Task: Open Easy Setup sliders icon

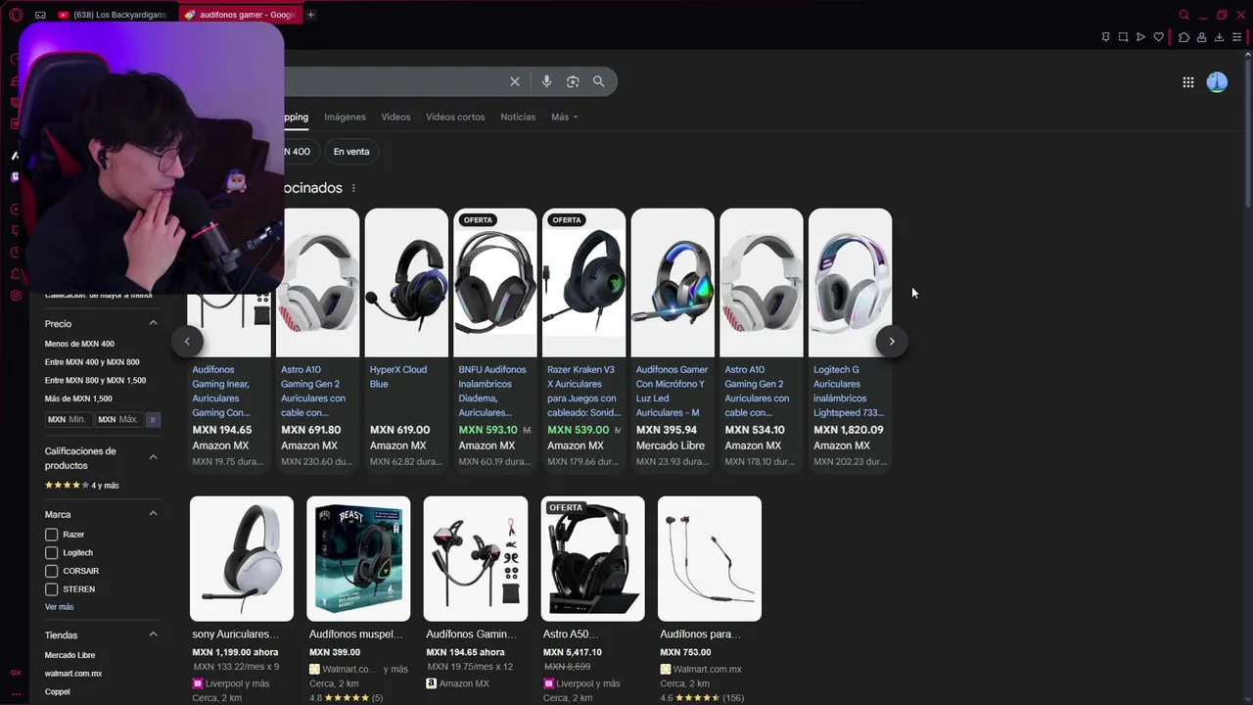Action: coord(1237,37)
